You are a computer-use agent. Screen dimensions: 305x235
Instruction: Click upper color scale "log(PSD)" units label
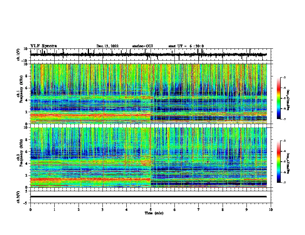(288, 100)
